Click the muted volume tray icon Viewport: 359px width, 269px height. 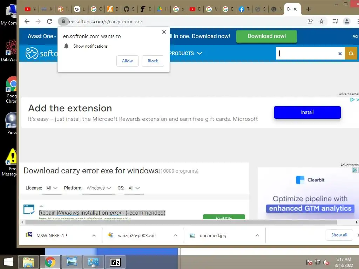326,262
